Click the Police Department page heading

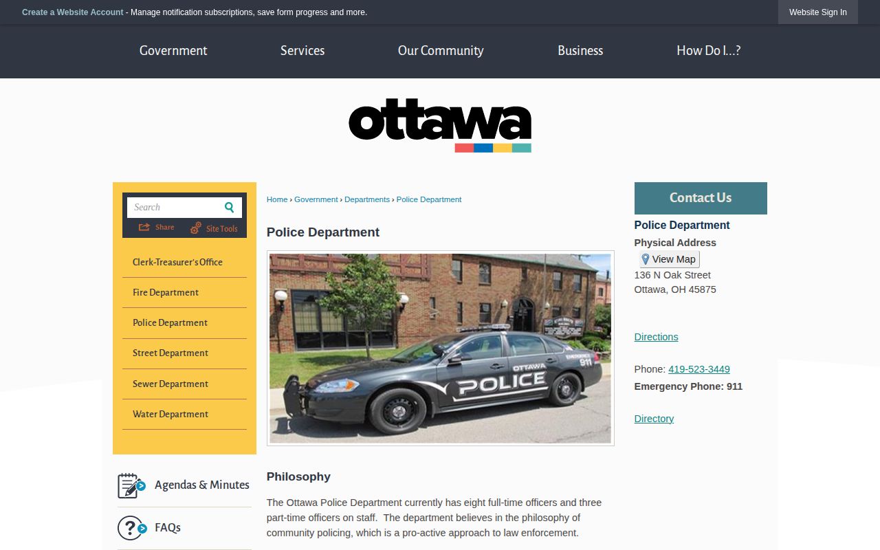point(323,232)
